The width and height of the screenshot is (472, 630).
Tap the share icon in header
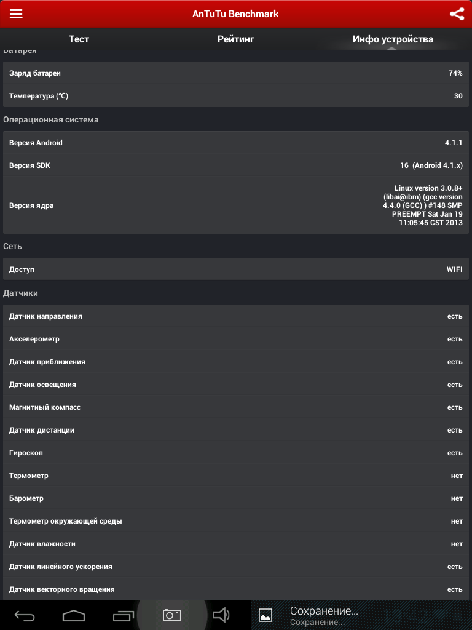pos(457,14)
